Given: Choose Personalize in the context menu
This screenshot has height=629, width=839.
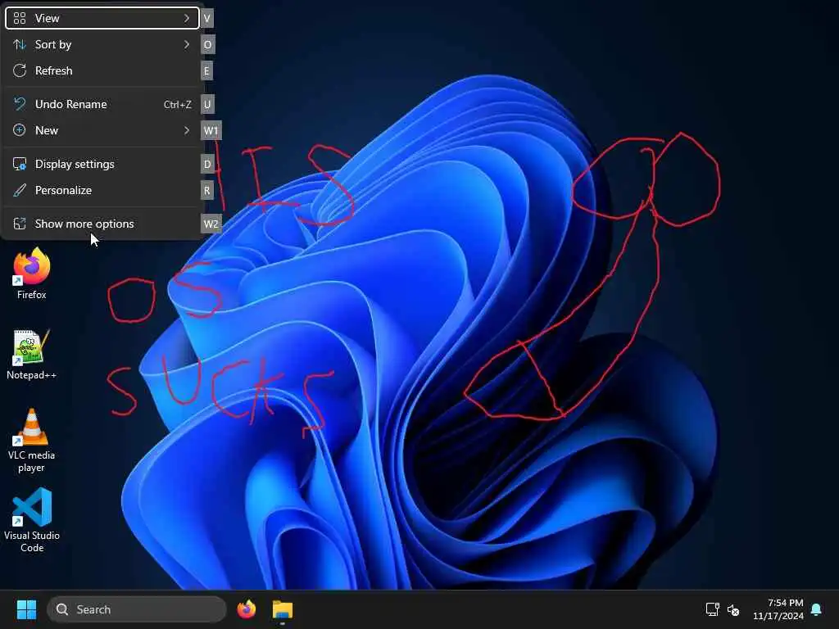Looking at the screenshot, I should pyautogui.click(x=102, y=190).
